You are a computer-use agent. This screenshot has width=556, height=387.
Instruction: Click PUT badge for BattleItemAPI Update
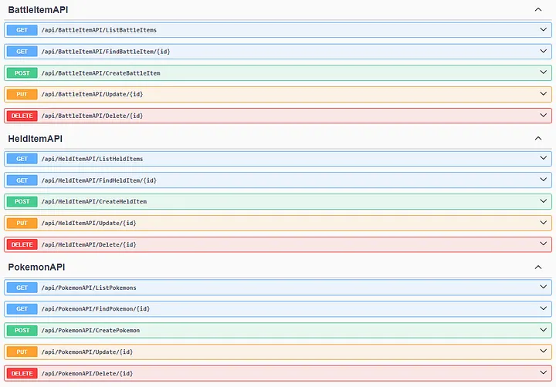[22, 94]
